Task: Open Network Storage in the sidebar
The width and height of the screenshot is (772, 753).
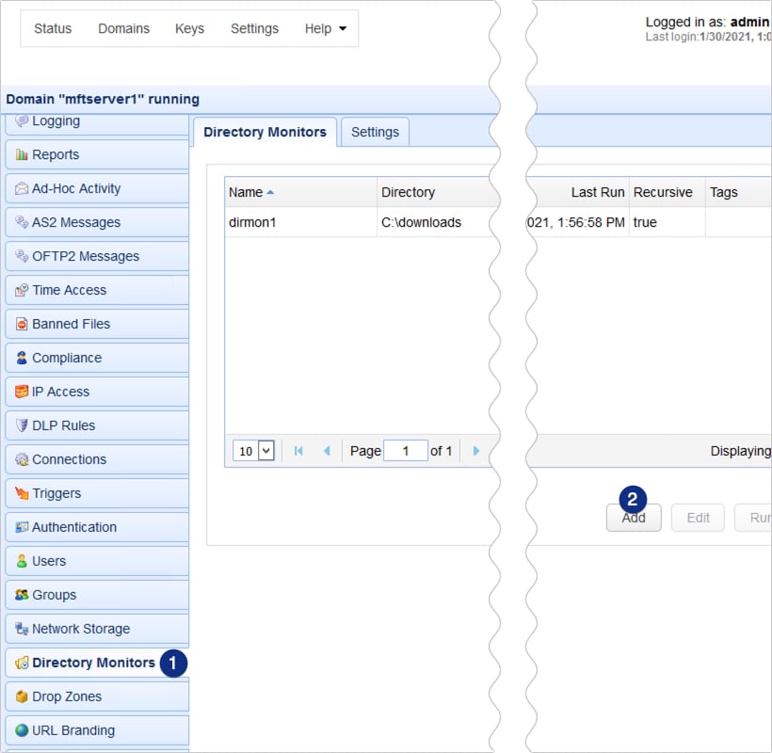Action: tap(80, 629)
